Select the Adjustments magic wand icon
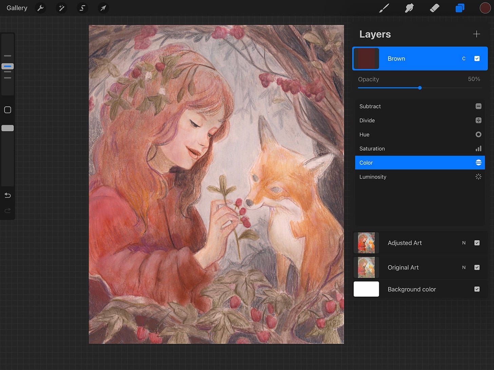494x370 pixels. point(61,8)
